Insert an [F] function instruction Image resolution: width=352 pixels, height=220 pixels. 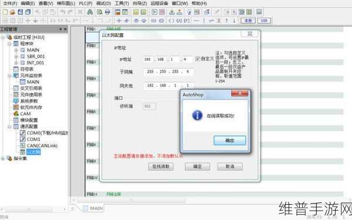coord(187,21)
